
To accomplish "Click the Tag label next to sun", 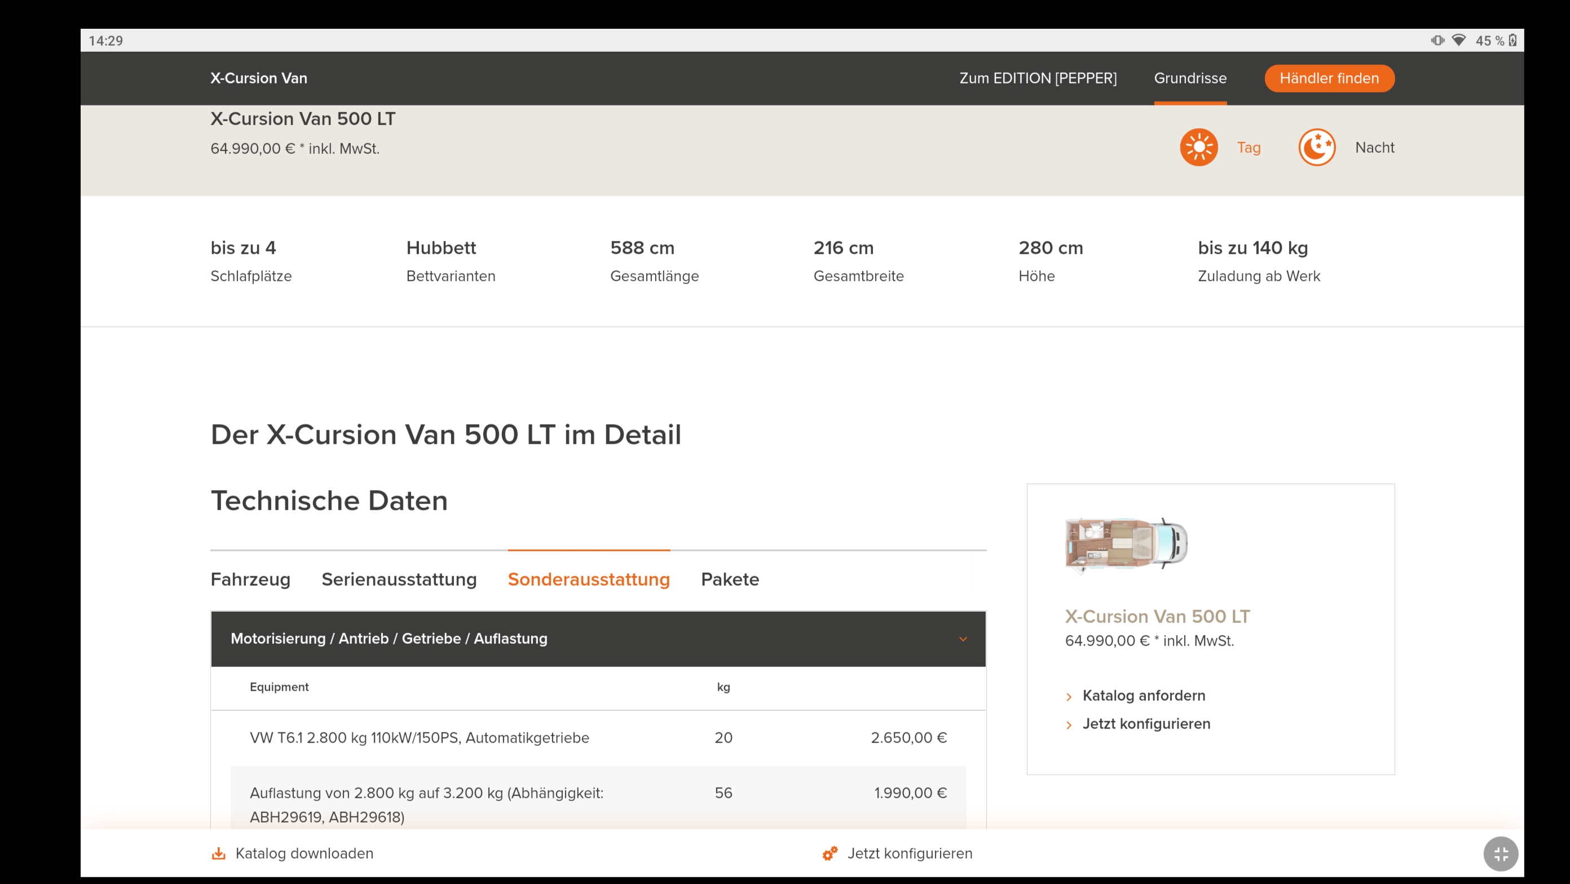I will [x=1248, y=148].
